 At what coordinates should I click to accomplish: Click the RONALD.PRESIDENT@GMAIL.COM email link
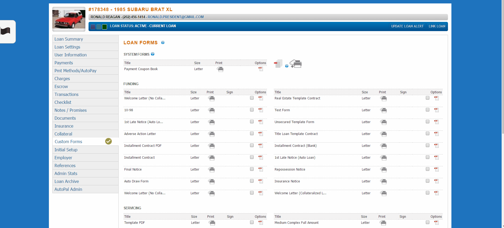176,17
